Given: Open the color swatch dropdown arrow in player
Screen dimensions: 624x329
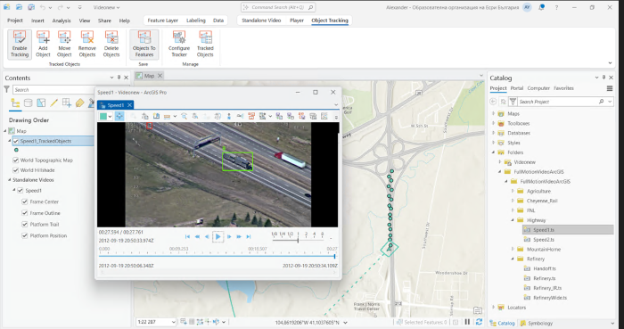Looking at the screenshot, I should (110, 116).
